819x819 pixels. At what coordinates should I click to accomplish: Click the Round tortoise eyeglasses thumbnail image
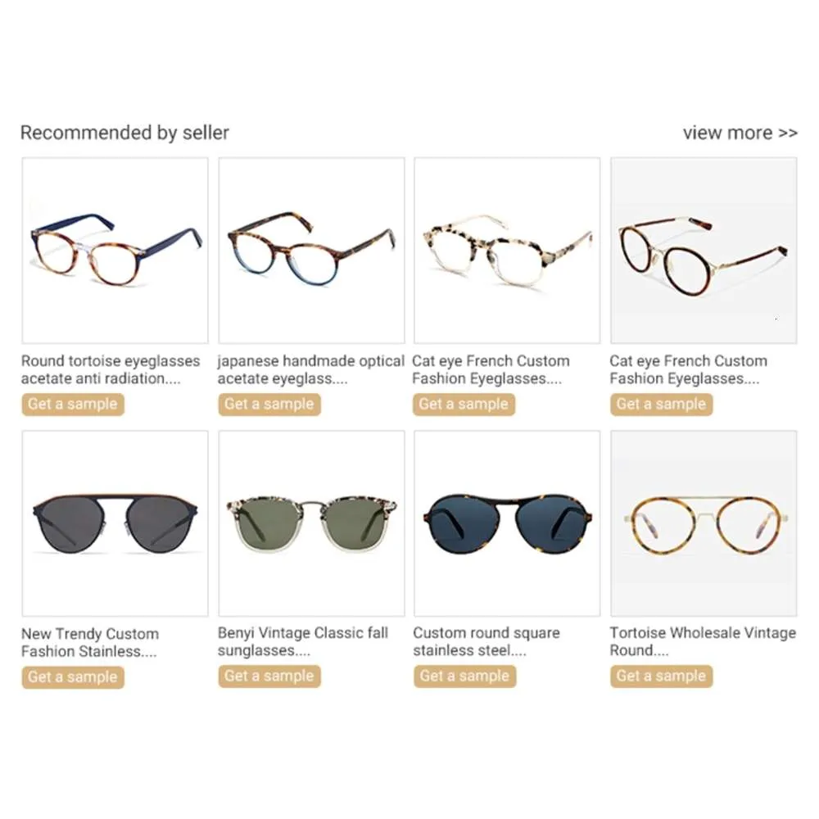point(115,251)
